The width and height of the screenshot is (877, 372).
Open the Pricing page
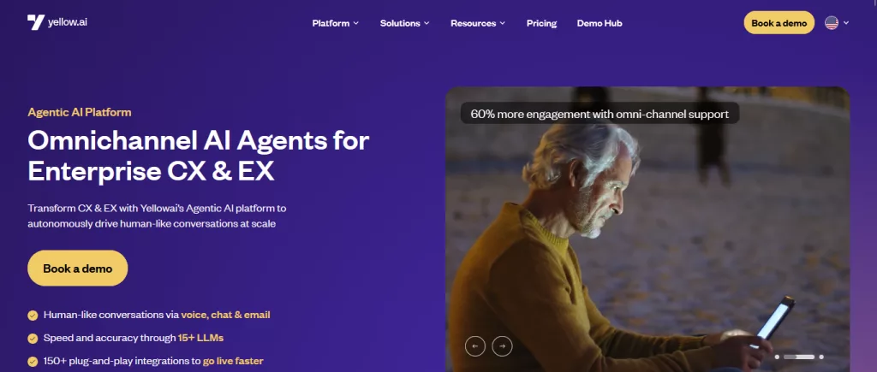[x=541, y=23]
